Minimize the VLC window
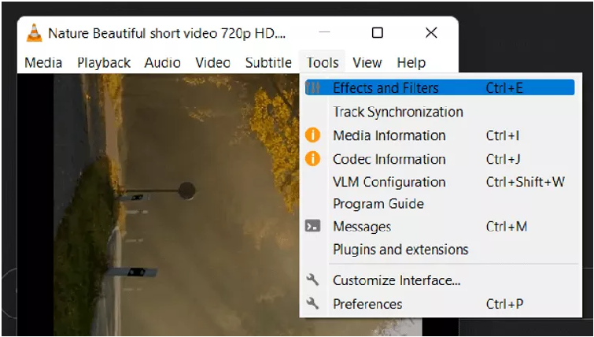594x337 pixels. click(324, 32)
